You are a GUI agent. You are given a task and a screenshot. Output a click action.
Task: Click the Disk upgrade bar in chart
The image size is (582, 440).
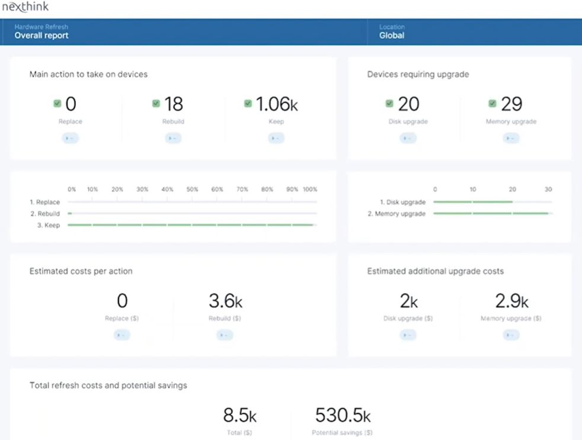(472, 202)
